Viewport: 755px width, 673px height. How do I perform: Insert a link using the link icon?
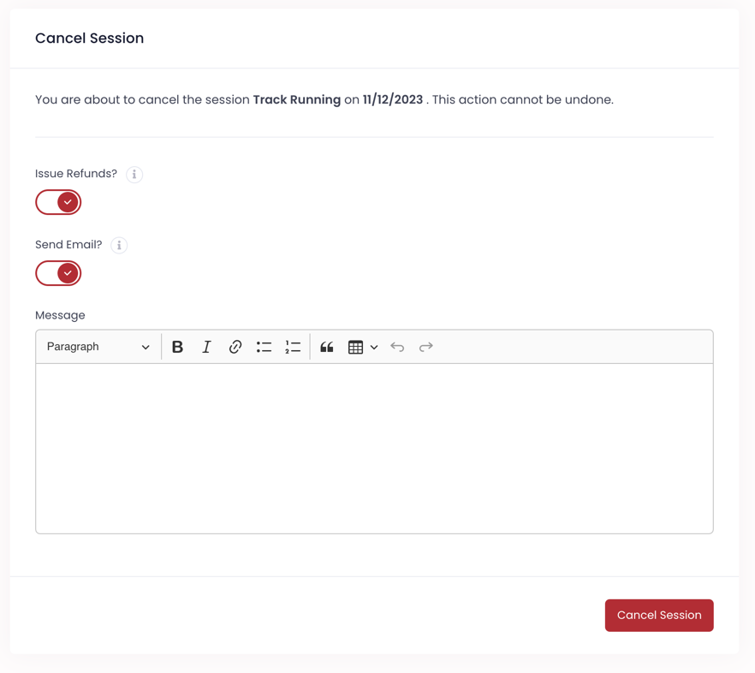tap(235, 347)
